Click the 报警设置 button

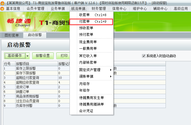(x=43, y=56)
